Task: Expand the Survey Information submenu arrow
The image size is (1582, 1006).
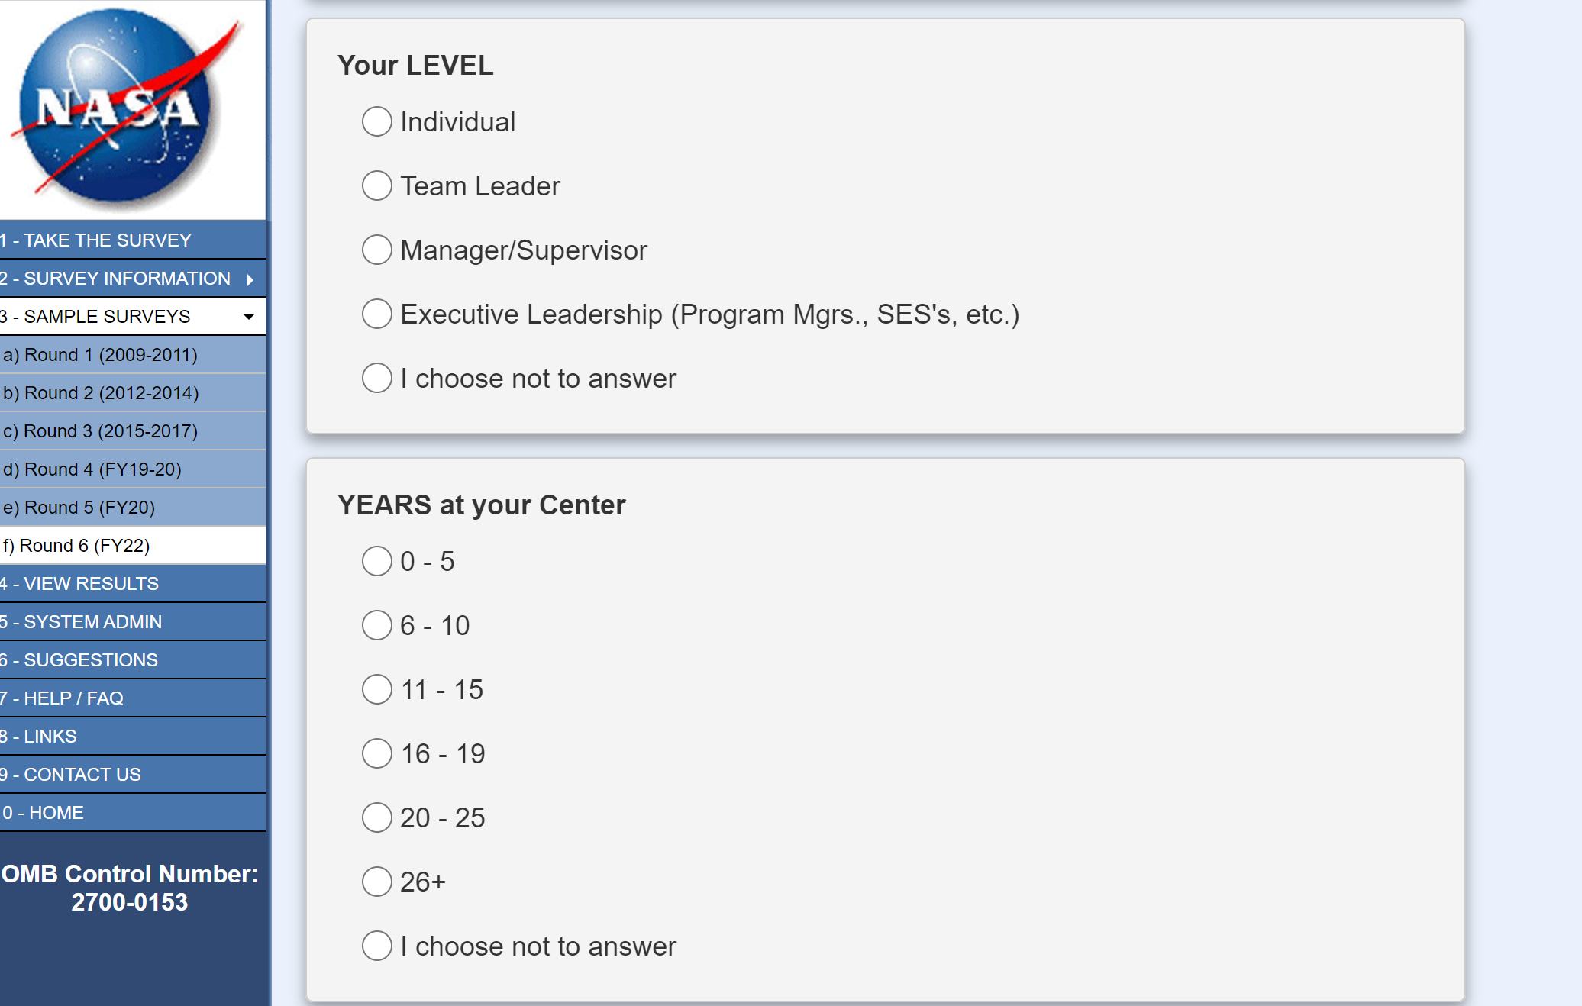Action: tap(250, 279)
